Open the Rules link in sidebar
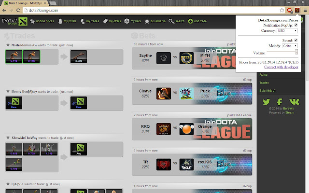 [263, 75]
